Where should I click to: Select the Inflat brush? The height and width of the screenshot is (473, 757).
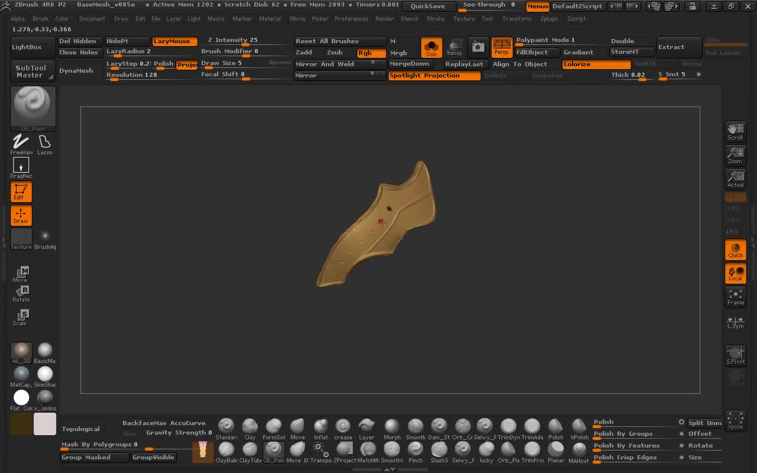[321, 429]
